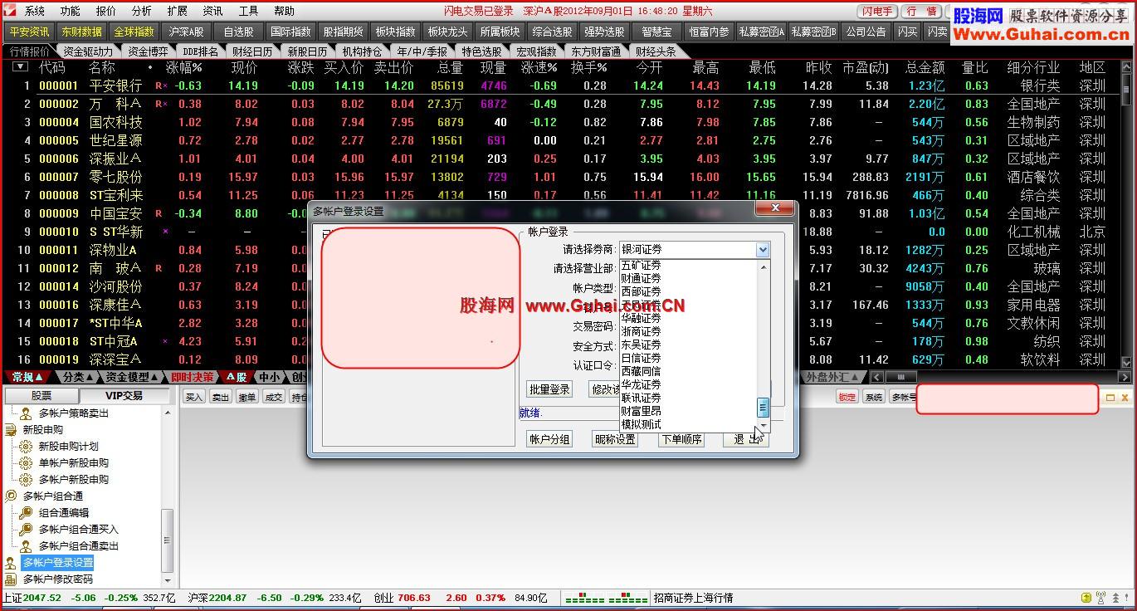The width and height of the screenshot is (1137, 611).
Task: Click the 智慧宝 toolbar button
Action: 656,32
